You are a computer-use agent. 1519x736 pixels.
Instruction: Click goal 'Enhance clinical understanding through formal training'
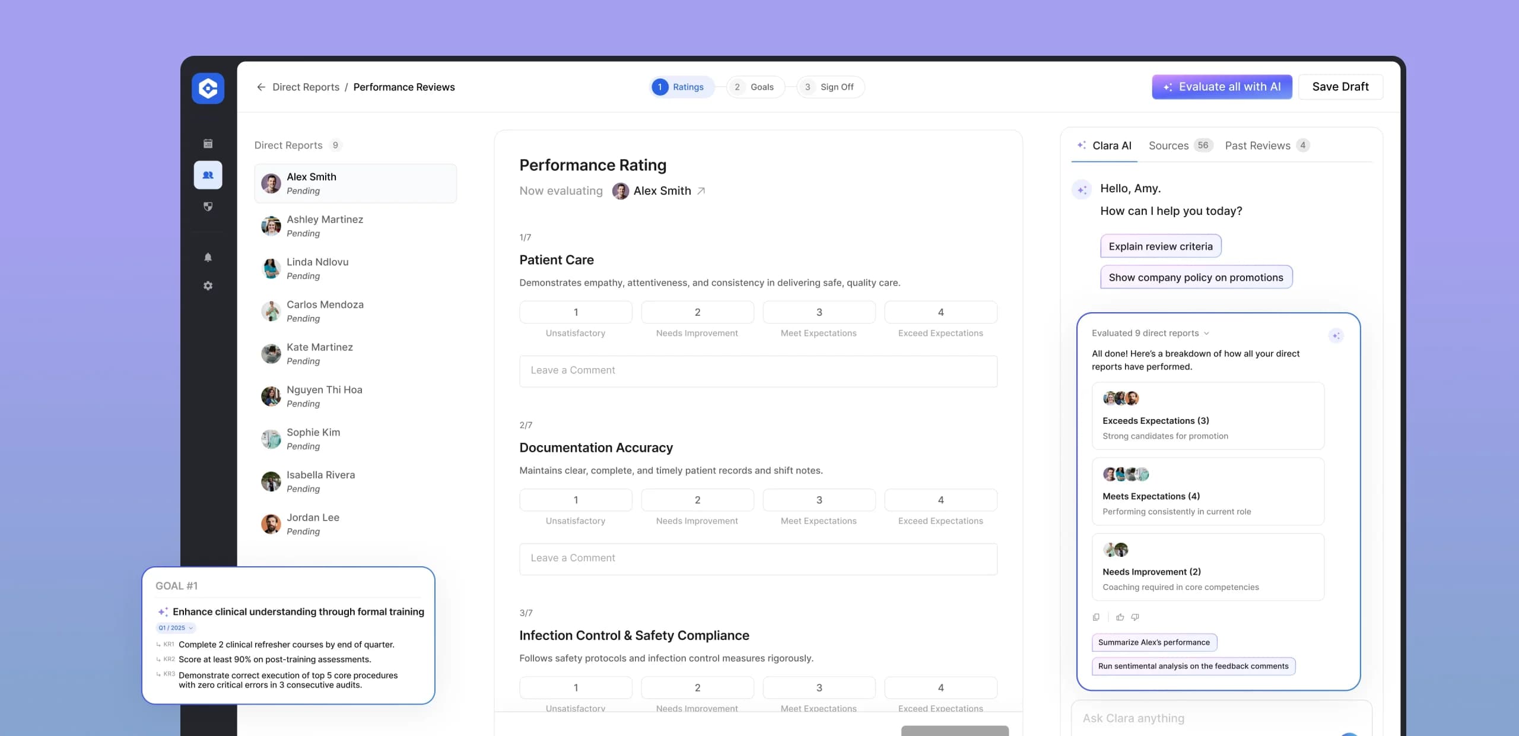click(x=298, y=612)
